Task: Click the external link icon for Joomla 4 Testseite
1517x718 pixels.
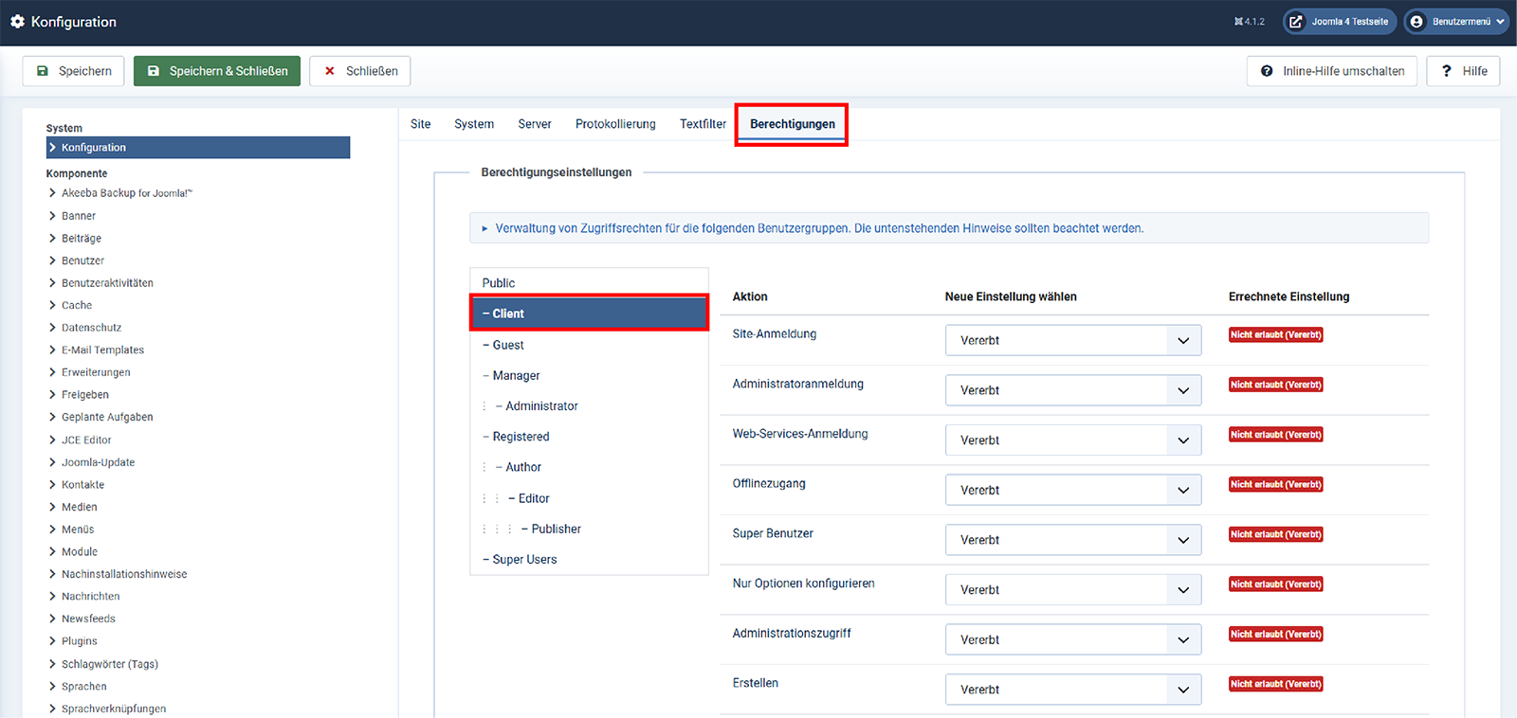Action: 1296,22
